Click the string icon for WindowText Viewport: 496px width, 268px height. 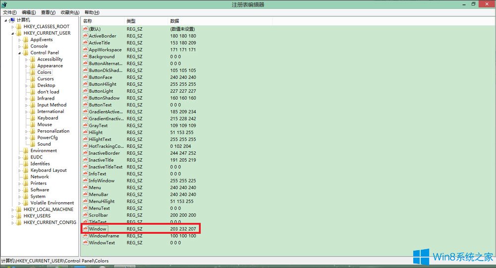[85, 243]
